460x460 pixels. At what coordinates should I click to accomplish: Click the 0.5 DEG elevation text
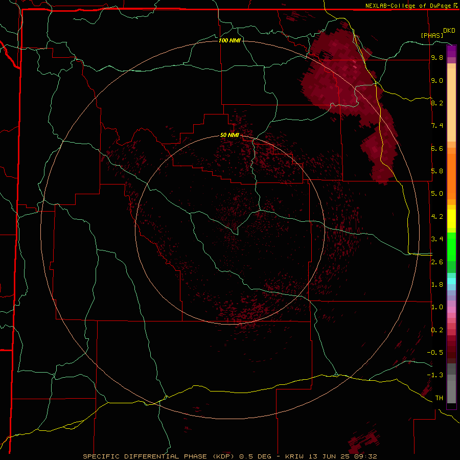pyautogui.click(x=257, y=456)
